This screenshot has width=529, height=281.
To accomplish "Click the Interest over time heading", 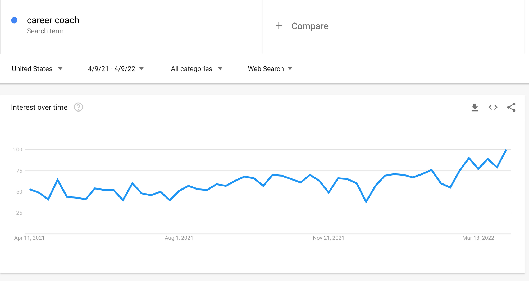I will click(39, 107).
